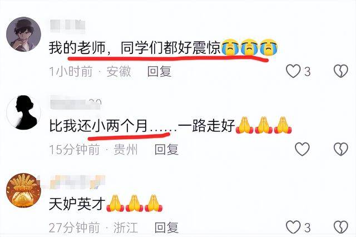This screenshot has width=356, height=237.
Task: Reply to the Guizhou comment via 回复
Action: (166, 149)
